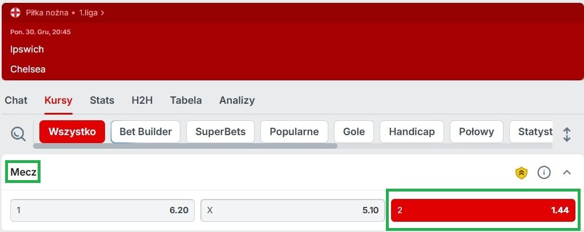
Task: Click the horizontal filter scrollbar
Action: (185, 146)
